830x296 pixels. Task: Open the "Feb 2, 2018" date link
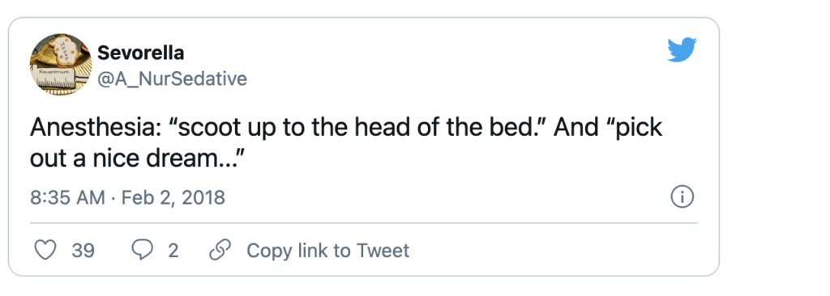(173, 197)
